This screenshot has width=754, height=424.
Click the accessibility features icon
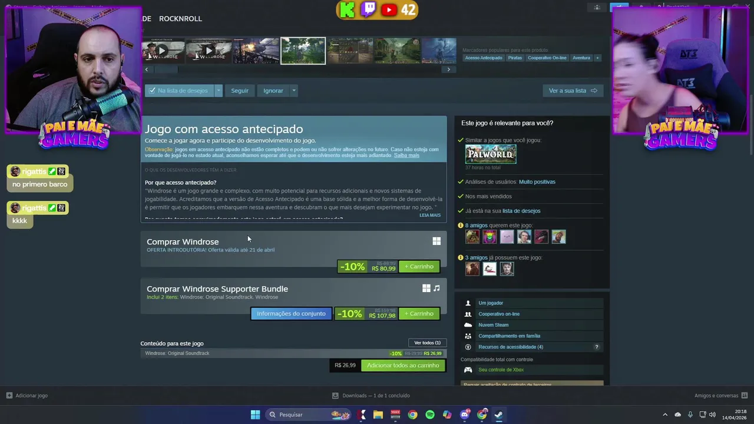pyautogui.click(x=468, y=347)
